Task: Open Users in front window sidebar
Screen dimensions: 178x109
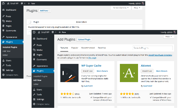Action: pyautogui.click(x=38, y=90)
